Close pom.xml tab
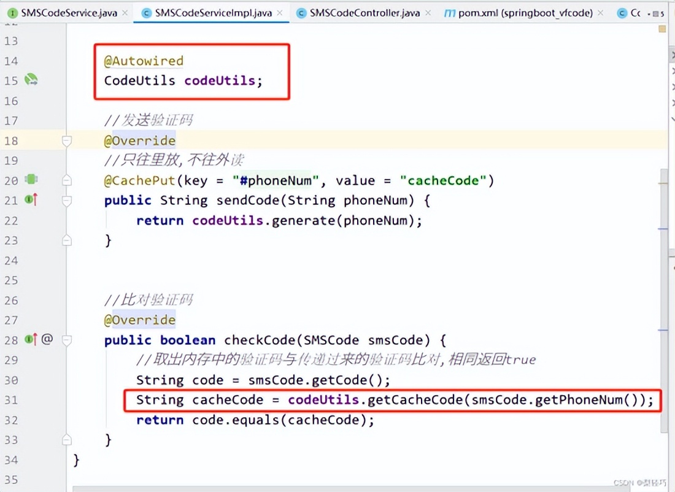The image size is (675, 492). (x=601, y=13)
